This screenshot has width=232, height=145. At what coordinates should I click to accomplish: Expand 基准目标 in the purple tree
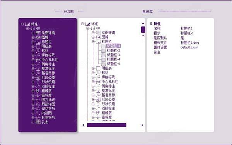tap(33, 73)
